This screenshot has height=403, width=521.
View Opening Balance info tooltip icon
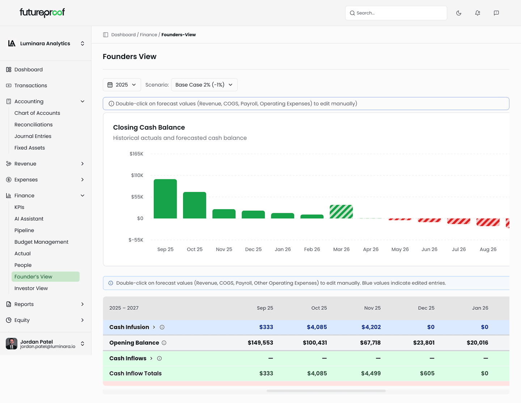tap(164, 343)
